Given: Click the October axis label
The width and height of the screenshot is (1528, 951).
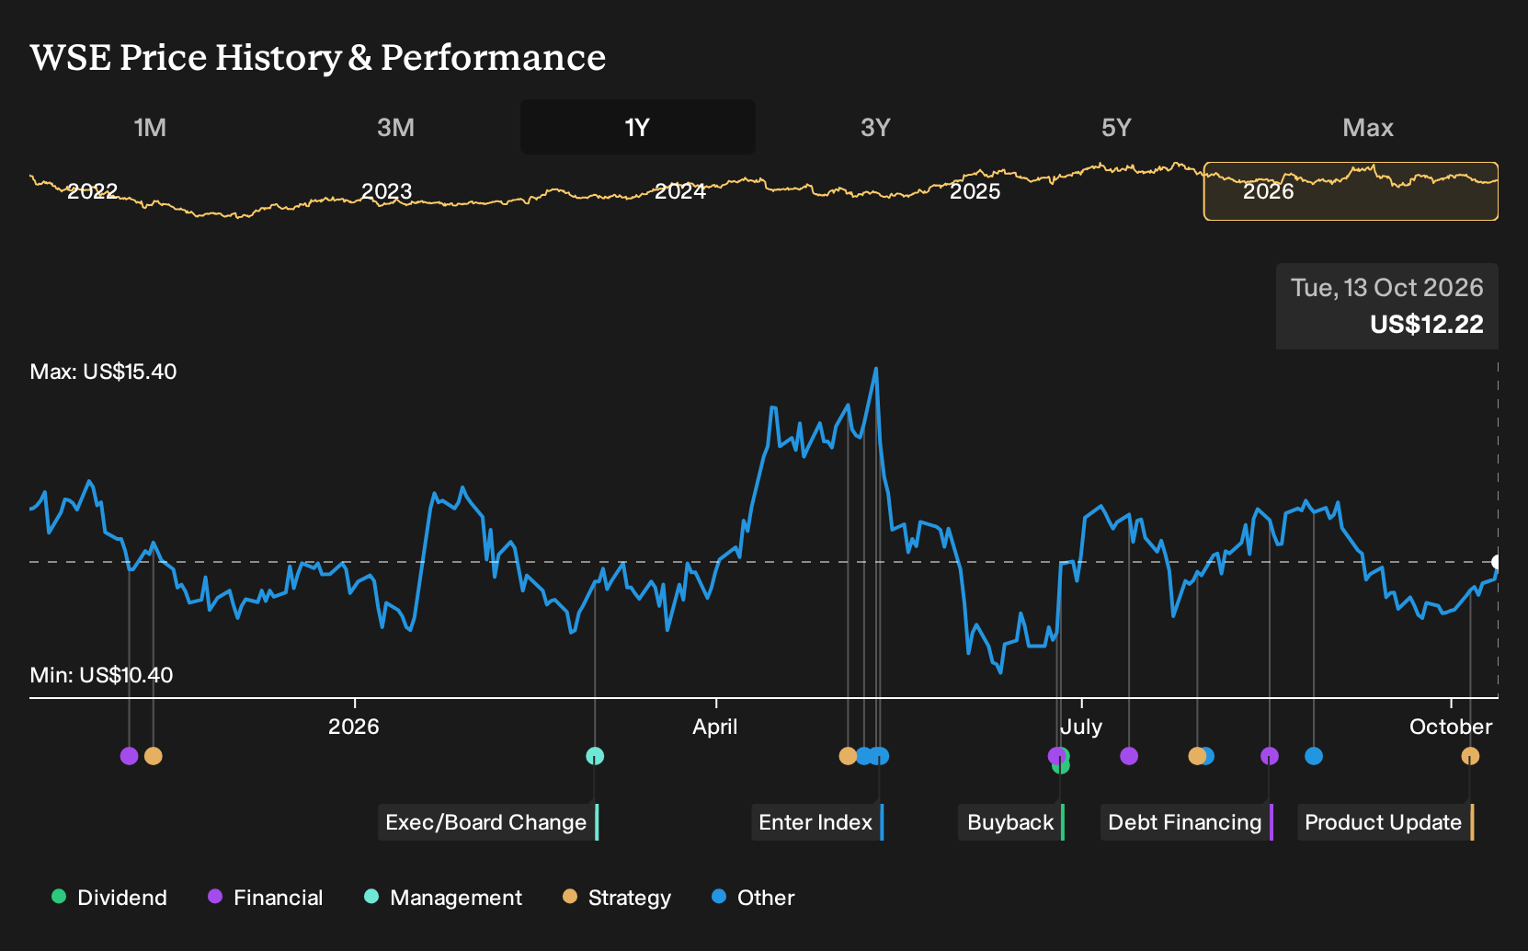Looking at the screenshot, I should [1451, 727].
